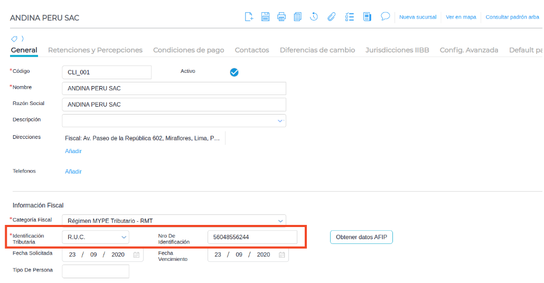The height and width of the screenshot is (283, 544).
Task: Click the Nueva sucursal link
Action: pyautogui.click(x=418, y=17)
